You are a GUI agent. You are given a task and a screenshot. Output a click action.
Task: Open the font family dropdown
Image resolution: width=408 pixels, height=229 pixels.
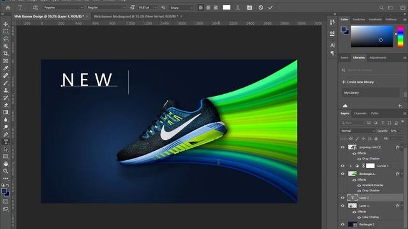coord(82,8)
